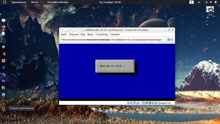Click the video recording indicator

coord(150,103)
